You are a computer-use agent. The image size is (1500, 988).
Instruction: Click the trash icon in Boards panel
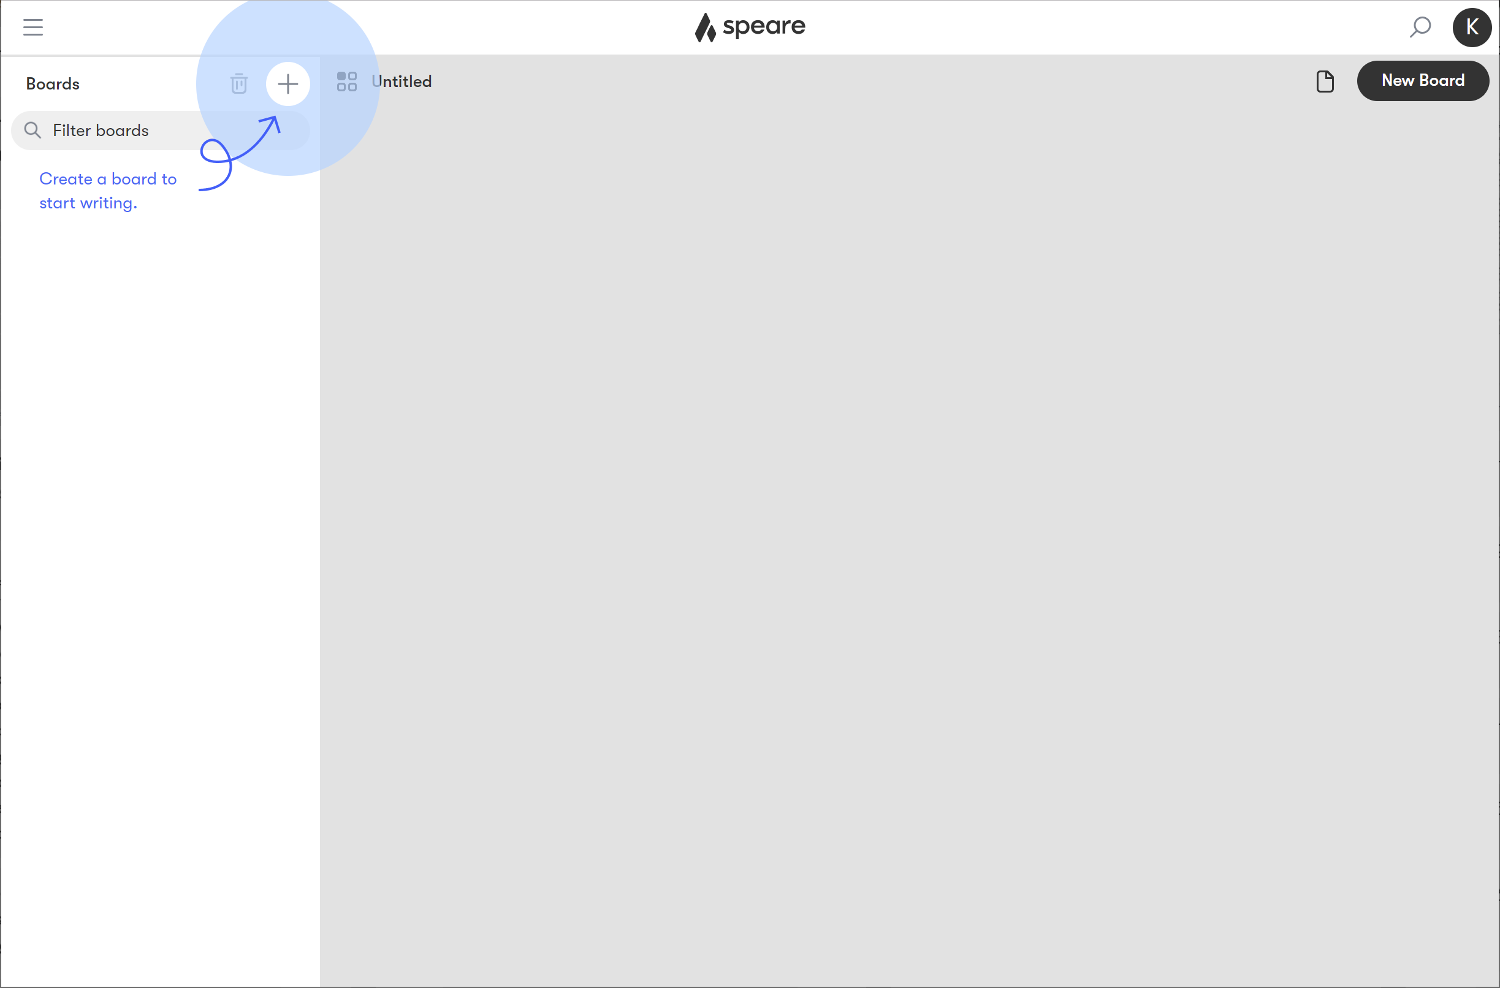click(239, 83)
